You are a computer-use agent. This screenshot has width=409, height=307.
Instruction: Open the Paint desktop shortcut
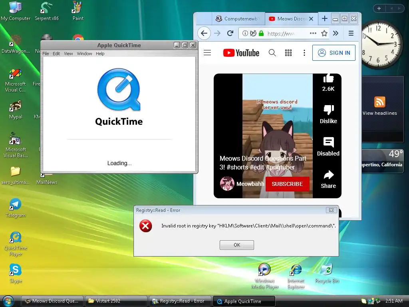click(x=78, y=11)
